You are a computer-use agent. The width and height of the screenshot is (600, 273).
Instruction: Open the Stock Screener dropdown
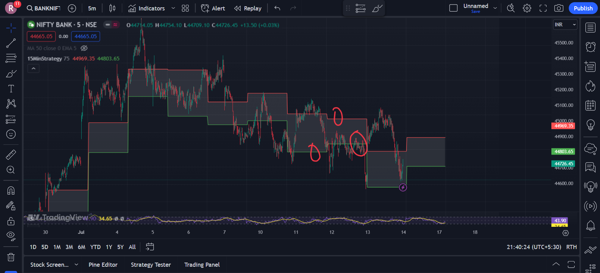(54, 265)
